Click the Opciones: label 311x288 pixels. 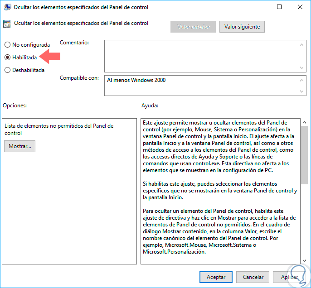15,106
